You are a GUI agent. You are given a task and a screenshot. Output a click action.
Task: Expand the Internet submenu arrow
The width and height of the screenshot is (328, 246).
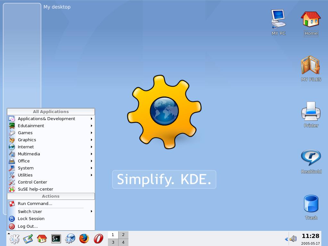[x=91, y=147]
